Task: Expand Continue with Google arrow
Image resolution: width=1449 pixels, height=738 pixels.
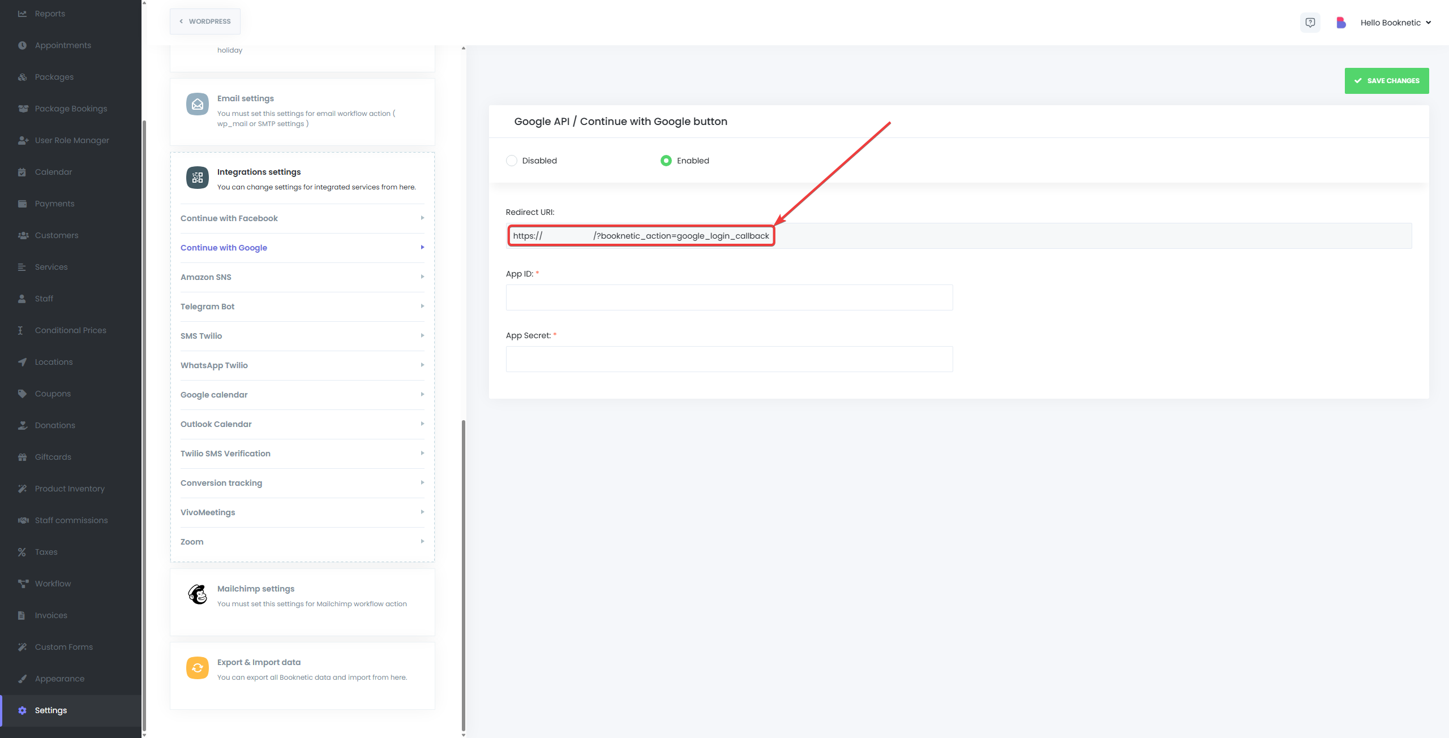Action: pyautogui.click(x=422, y=247)
